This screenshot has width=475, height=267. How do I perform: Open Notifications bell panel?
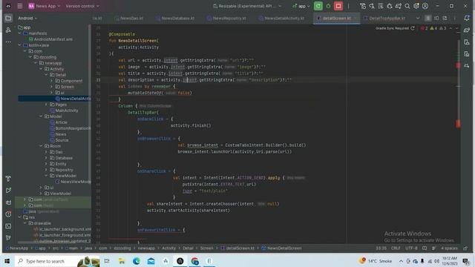click(467, 18)
